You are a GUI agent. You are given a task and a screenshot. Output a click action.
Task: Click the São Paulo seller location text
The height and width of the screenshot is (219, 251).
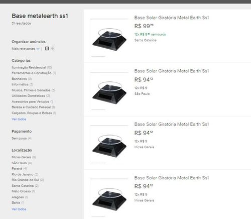coord(142,94)
